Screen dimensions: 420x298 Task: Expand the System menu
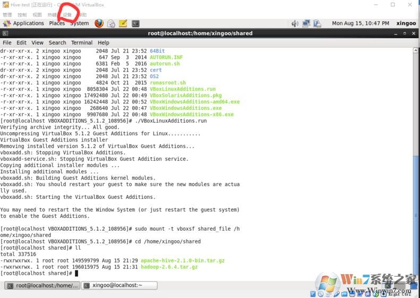tap(79, 23)
